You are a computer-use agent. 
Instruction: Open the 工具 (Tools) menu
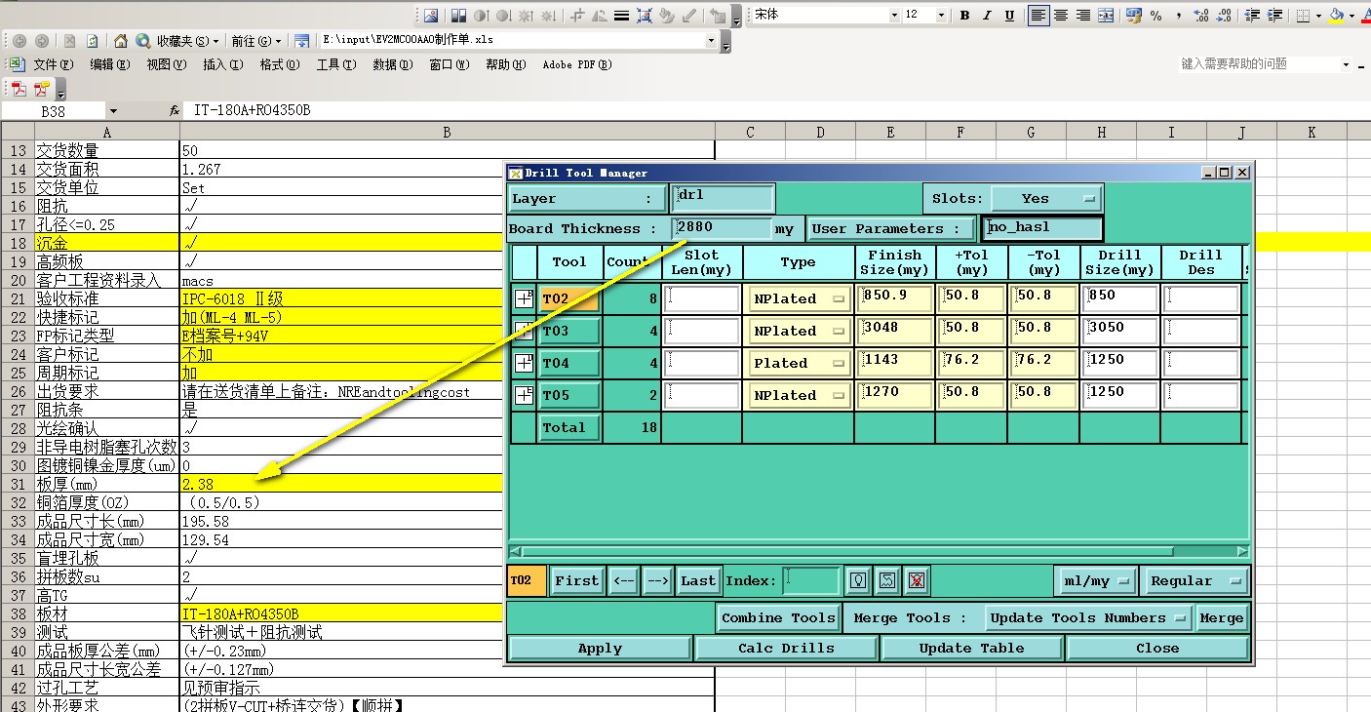[x=335, y=64]
